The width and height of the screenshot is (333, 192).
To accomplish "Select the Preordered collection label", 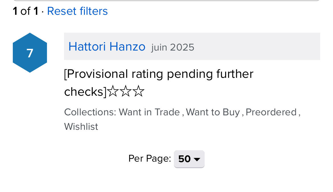I will [x=271, y=112].
